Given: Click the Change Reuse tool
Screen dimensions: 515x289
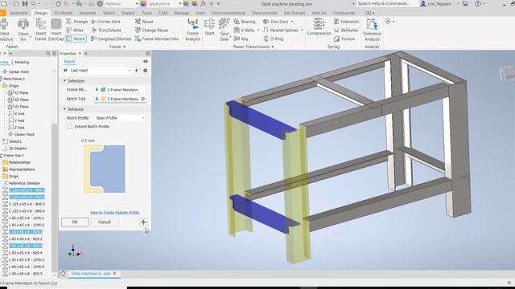Looking at the screenshot, I should [151, 31].
